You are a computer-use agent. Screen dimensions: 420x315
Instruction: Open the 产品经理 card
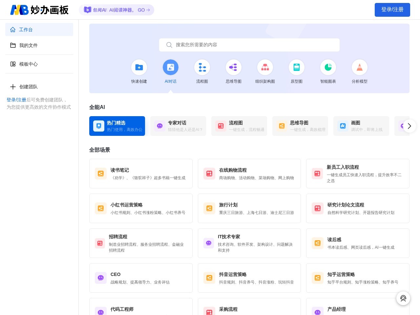click(358, 306)
